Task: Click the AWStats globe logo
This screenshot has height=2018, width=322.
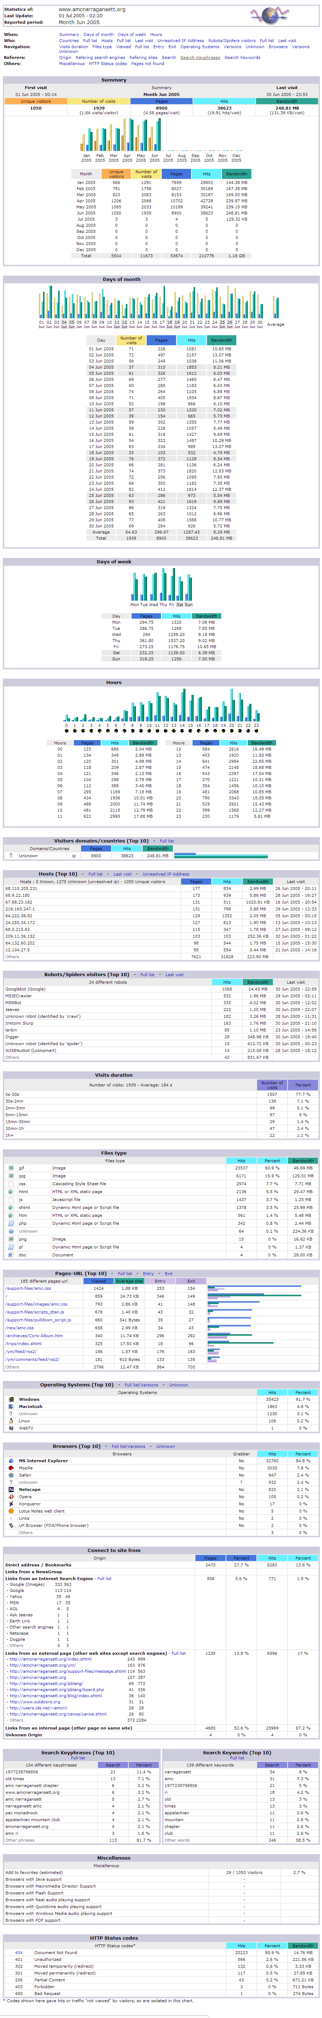Action: tap(270, 15)
